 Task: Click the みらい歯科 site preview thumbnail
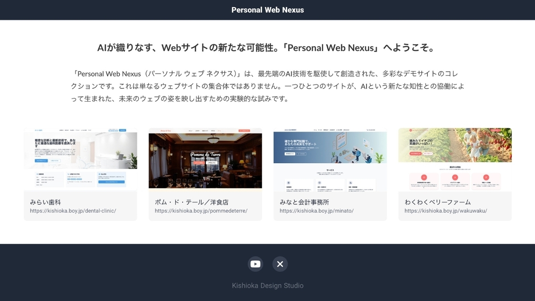(x=80, y=160)
